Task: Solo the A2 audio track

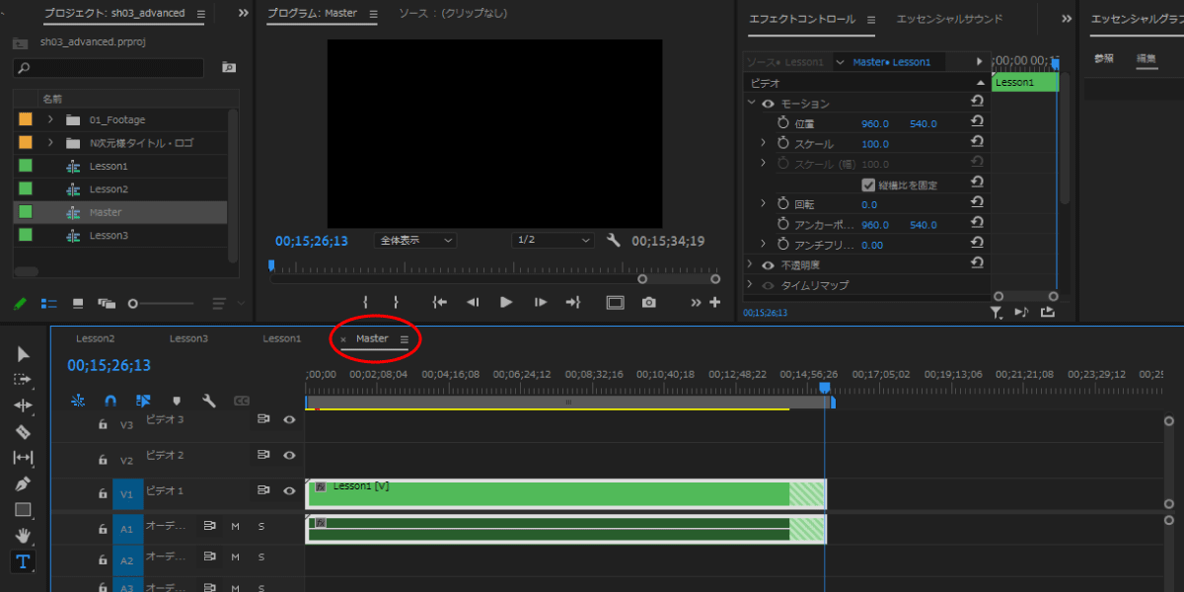Action: click(261, 557)
